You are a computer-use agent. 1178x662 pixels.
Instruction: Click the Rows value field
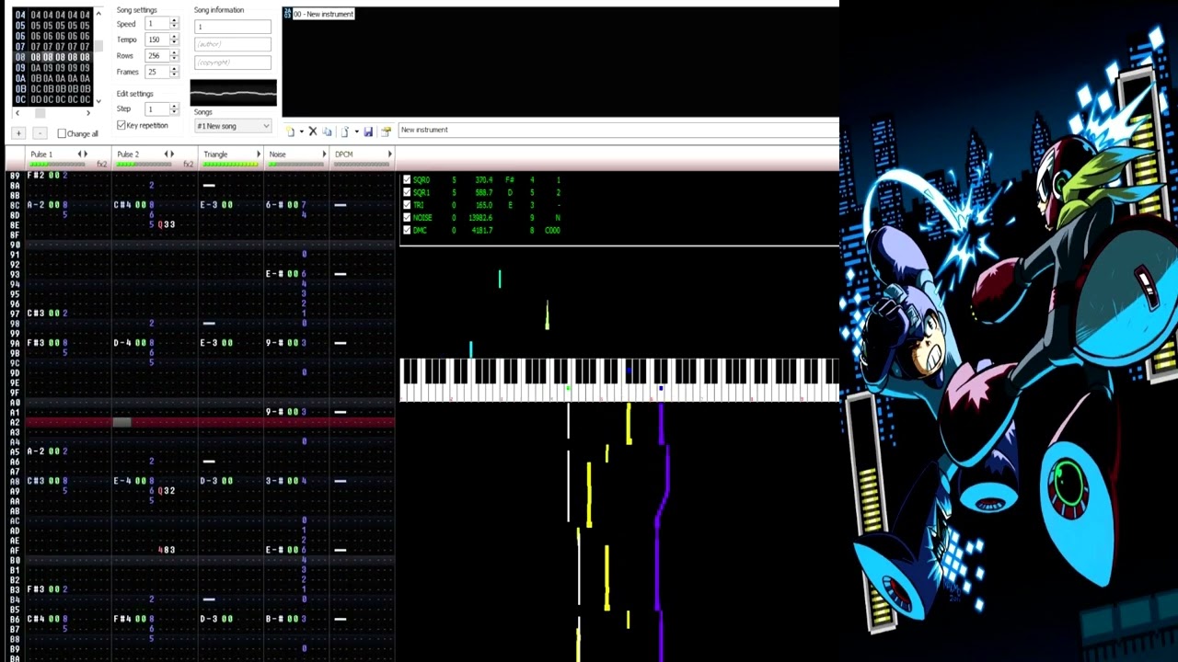point(156,56)
